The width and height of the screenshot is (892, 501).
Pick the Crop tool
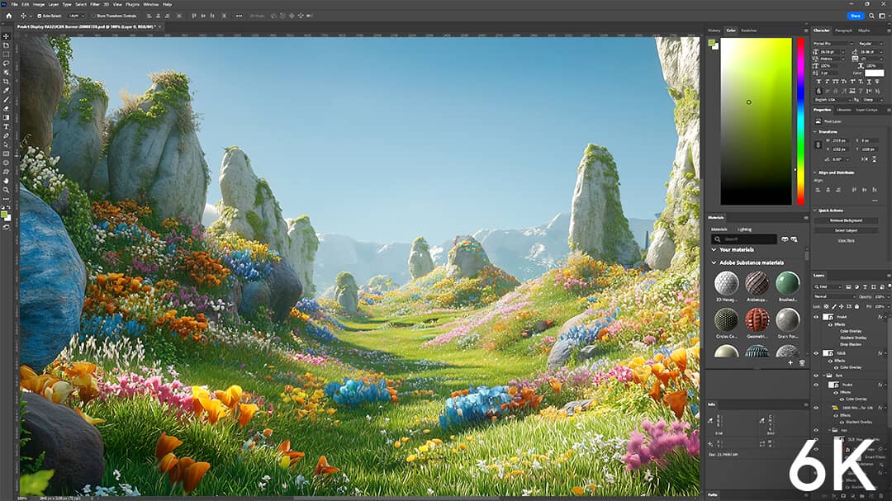pos(6,82)
